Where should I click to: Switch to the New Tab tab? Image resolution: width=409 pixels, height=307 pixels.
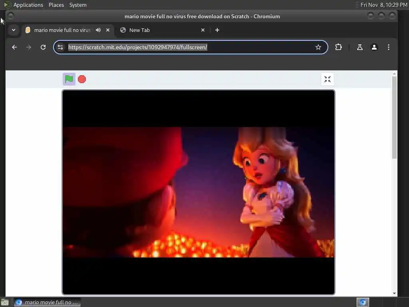pos(162,30)
